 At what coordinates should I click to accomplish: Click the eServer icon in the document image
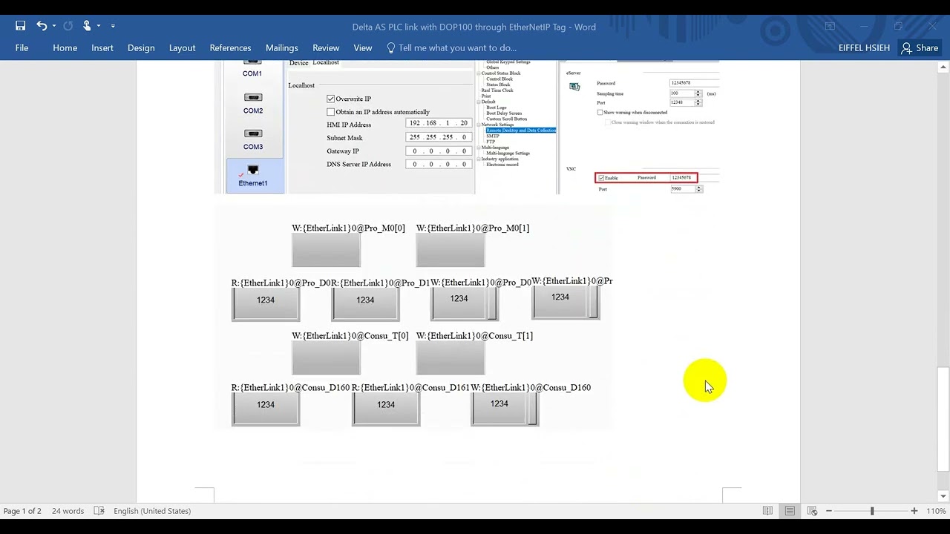pyautogui.click(x=574, y=87)
